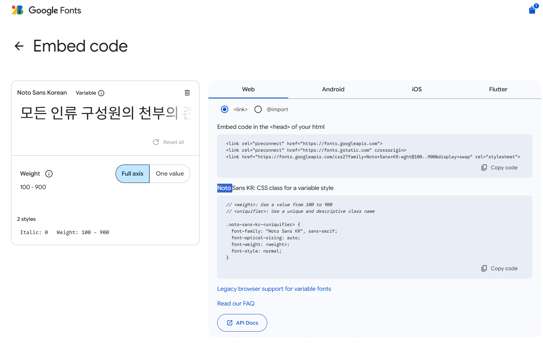Click the Google Fonts logo
The height and width of the screenshot is (346, 543).
point(46,10)
